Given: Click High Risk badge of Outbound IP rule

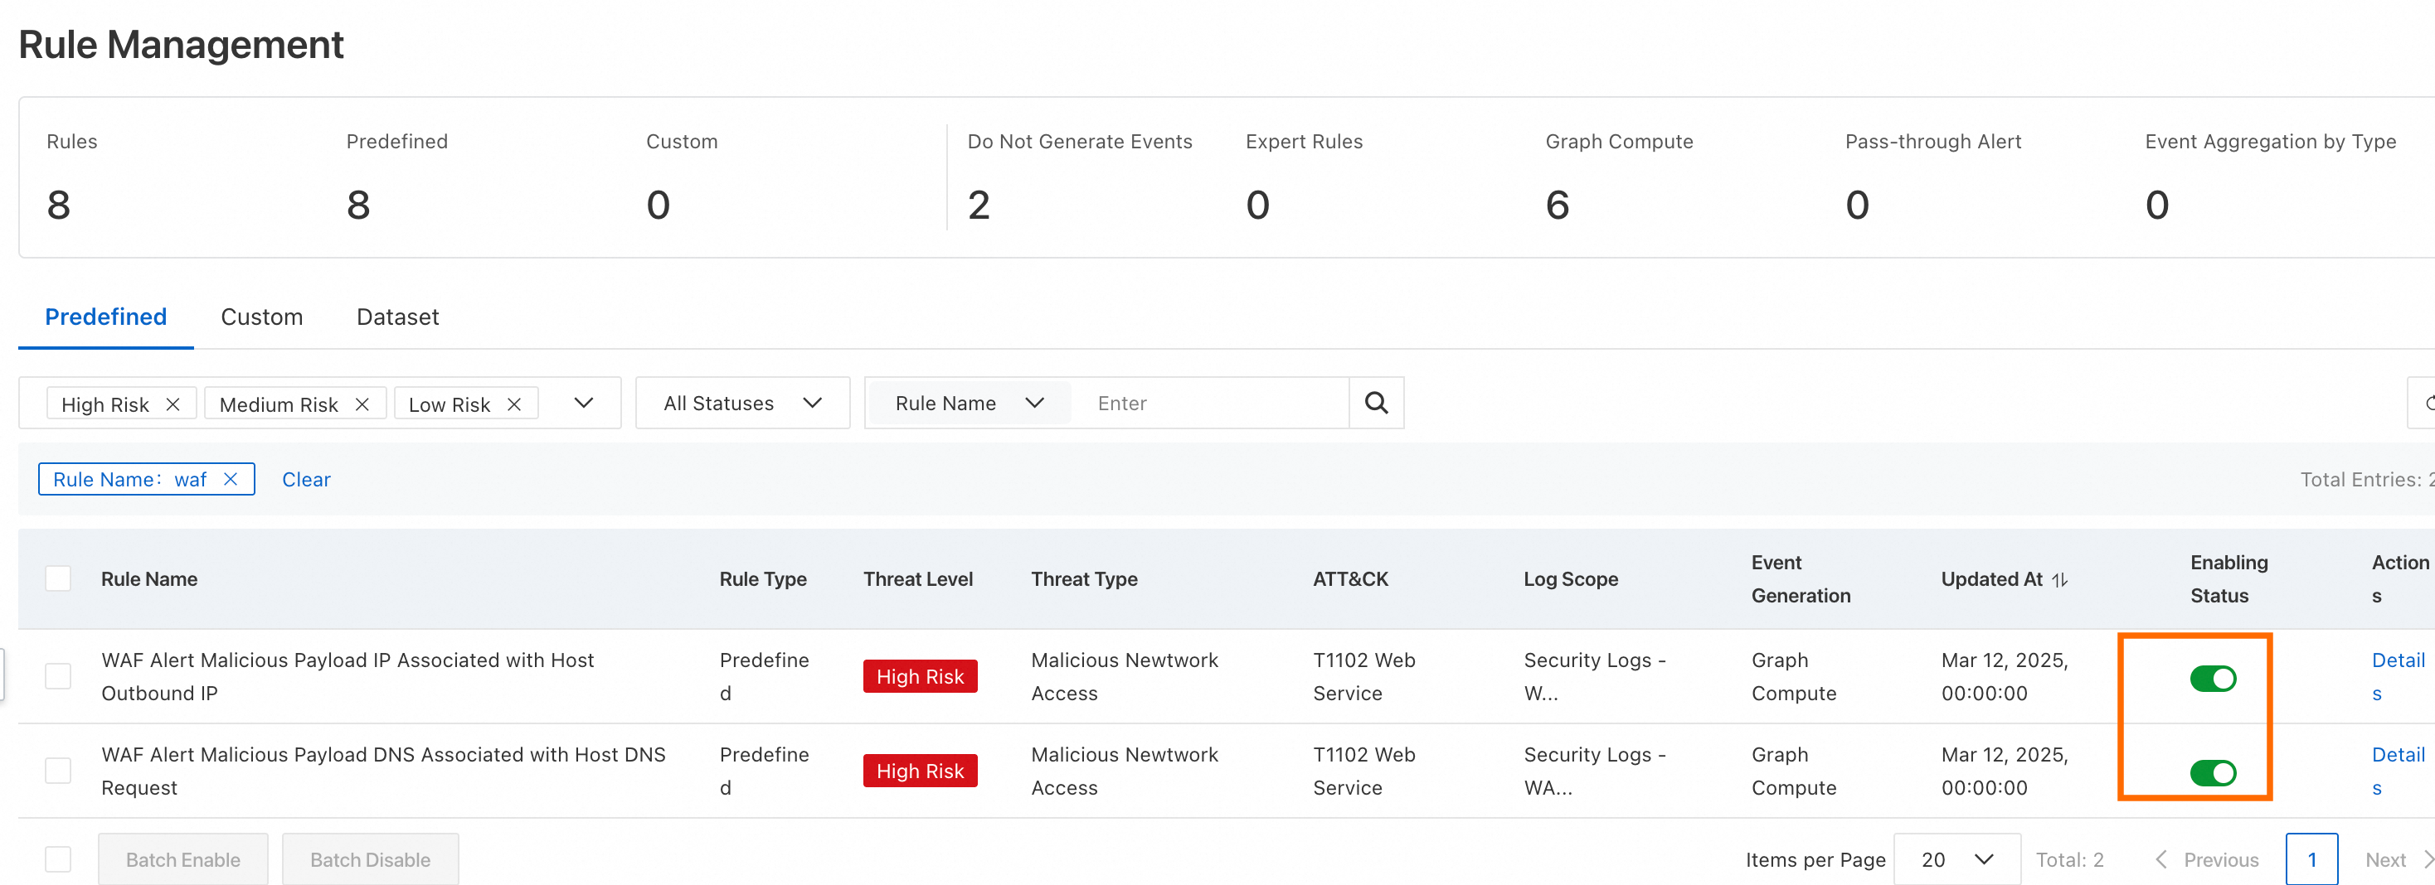Looking at the screenshot, I should click(920, 676).
